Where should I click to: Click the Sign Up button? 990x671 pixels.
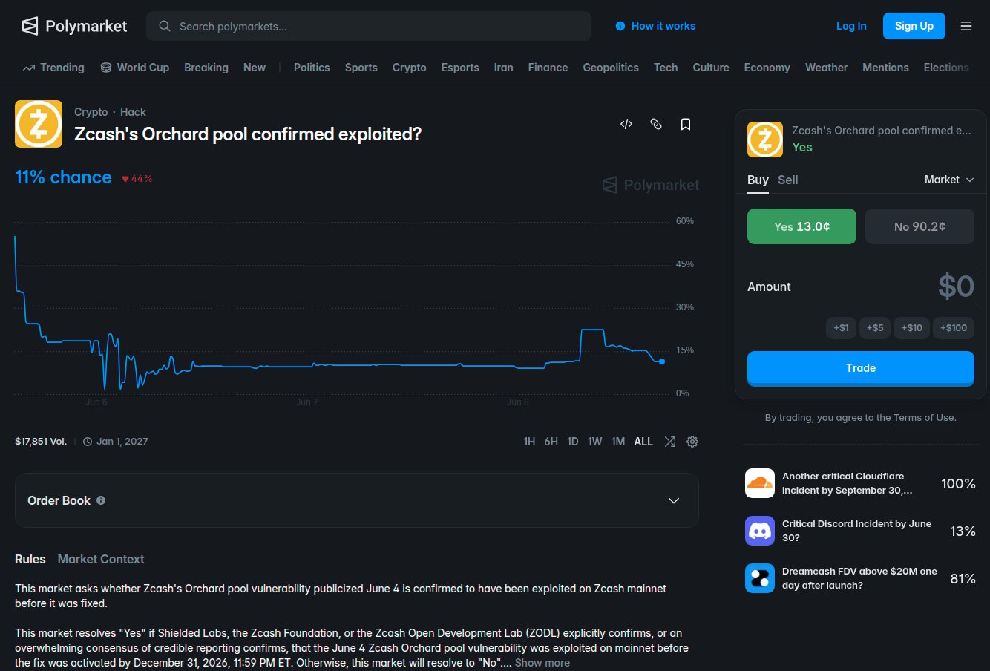coord(914,26)
